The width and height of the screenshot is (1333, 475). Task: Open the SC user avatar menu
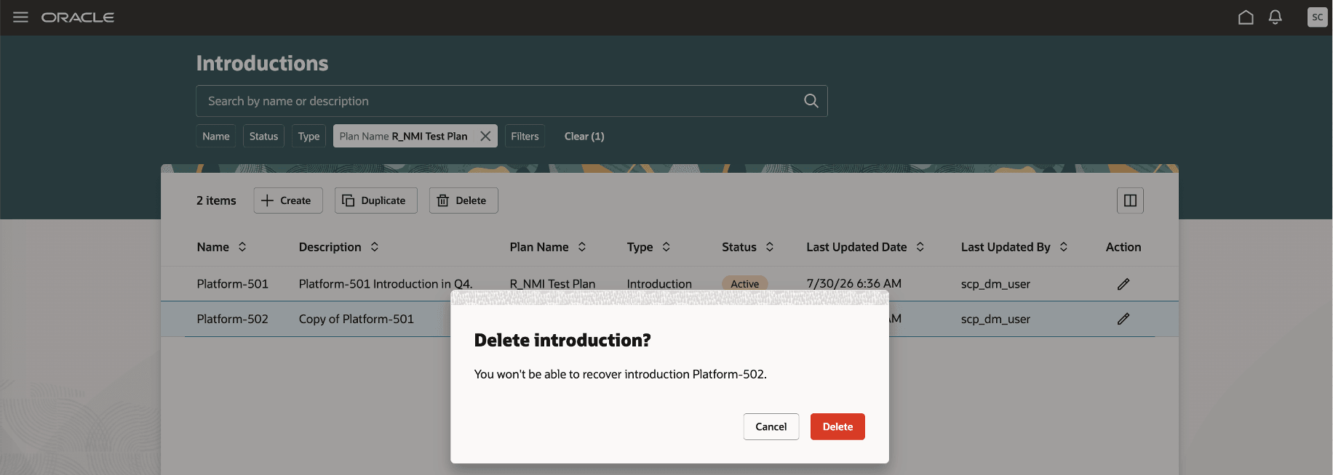(x=1317, y=17)
